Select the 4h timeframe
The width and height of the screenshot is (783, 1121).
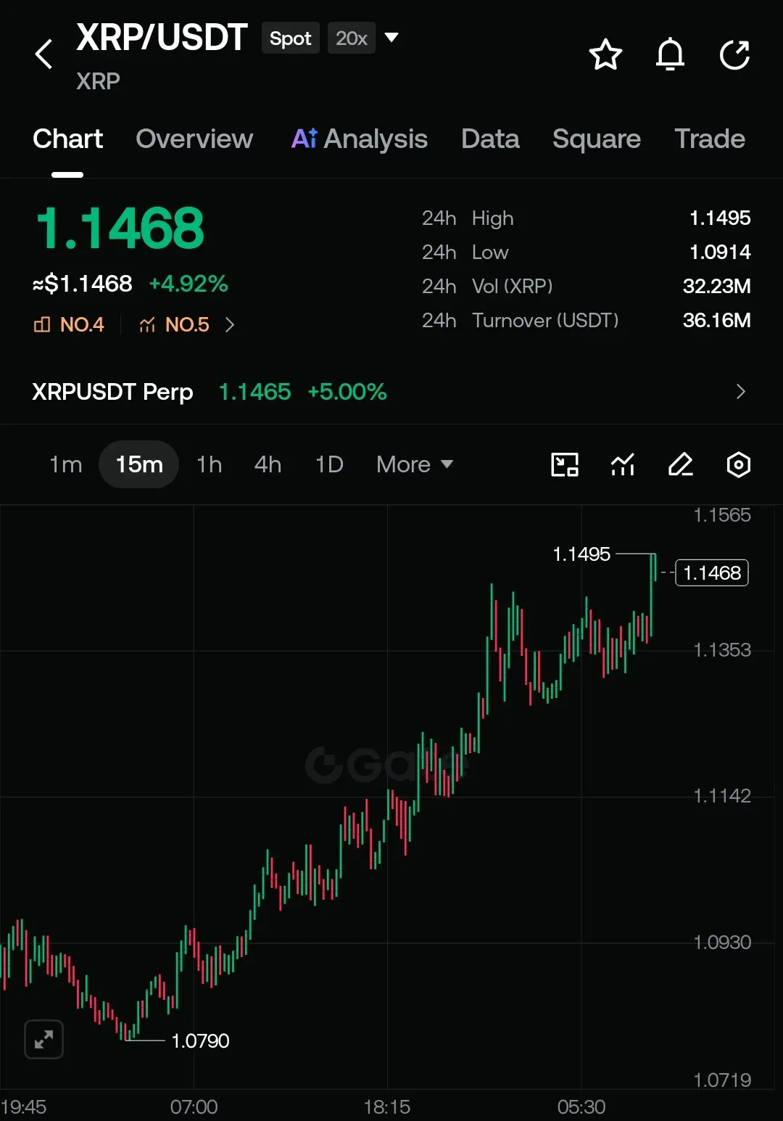[x=268, y=464]
